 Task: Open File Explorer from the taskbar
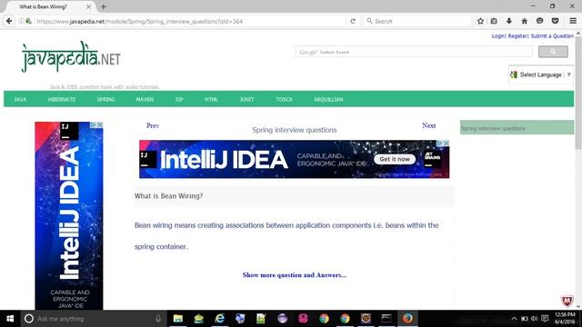tap(178, 319)
